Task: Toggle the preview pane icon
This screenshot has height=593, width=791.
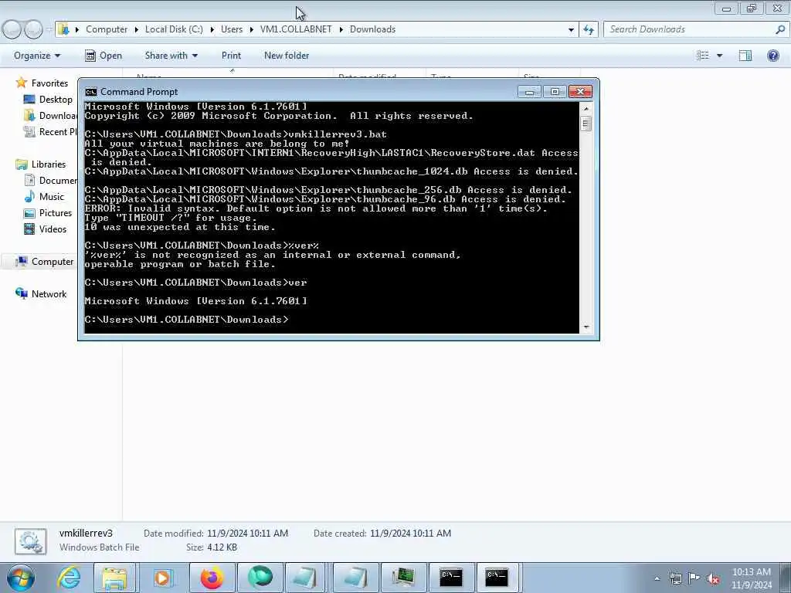Action: click(745, 56)
